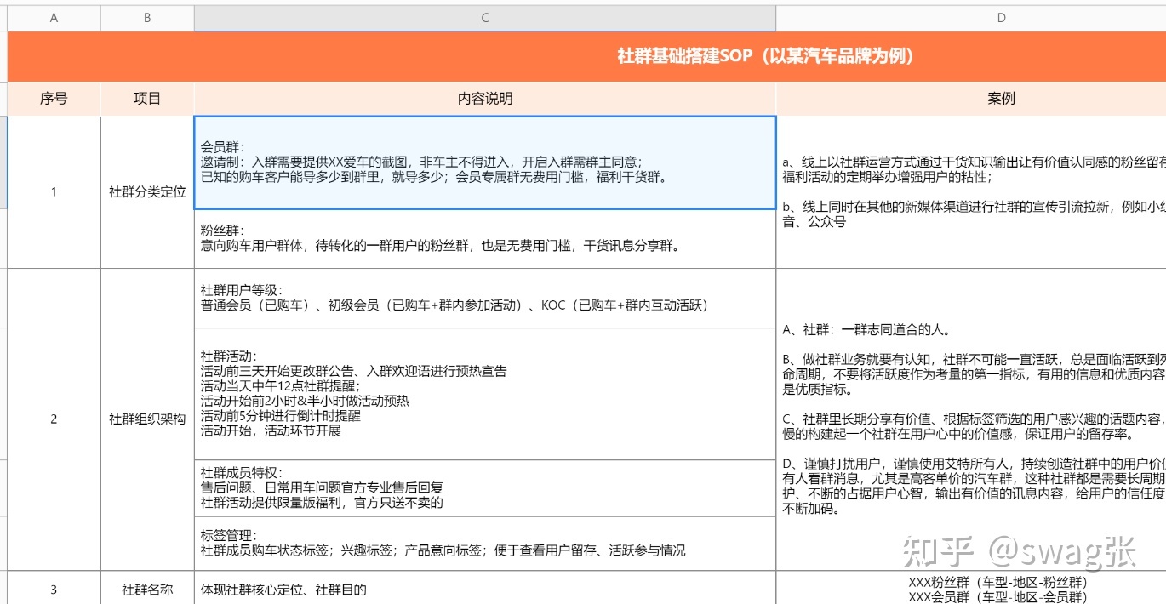Select the 内容说明 header cell
Image resolution: width=1166 pixels, height=604 pixels.
point(484,98)
